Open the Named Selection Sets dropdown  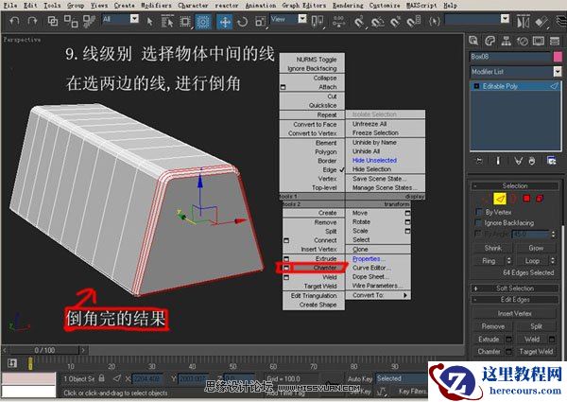pyautogui.click(x=506, y=19)
